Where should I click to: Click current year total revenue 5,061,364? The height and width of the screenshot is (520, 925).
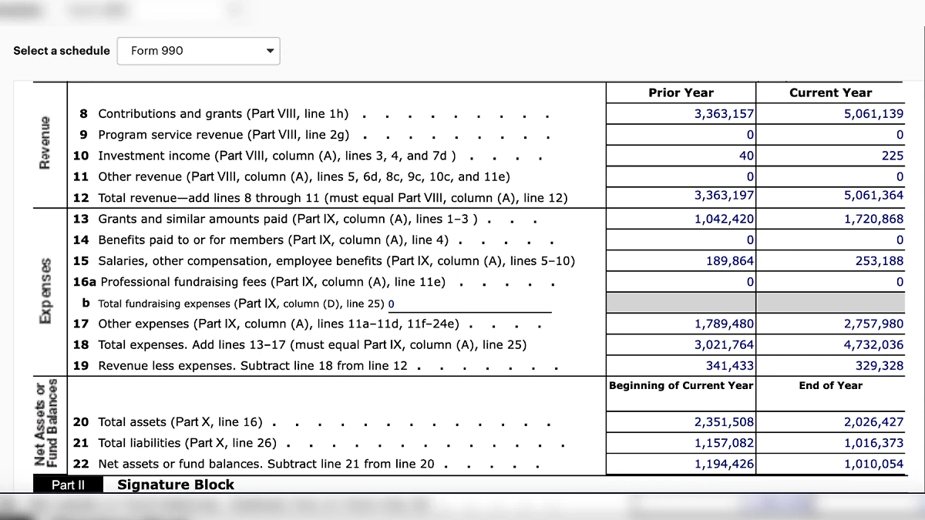tap(873, 196)
